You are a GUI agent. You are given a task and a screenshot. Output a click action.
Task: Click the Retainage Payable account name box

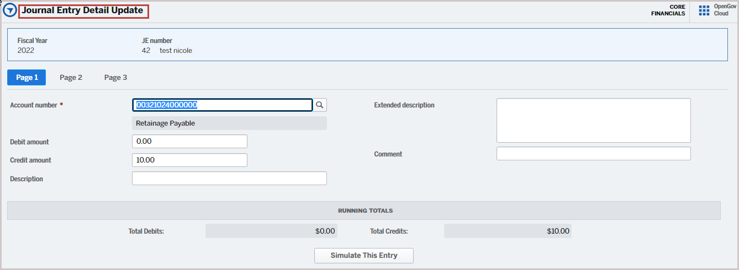(x=229, y=123)
